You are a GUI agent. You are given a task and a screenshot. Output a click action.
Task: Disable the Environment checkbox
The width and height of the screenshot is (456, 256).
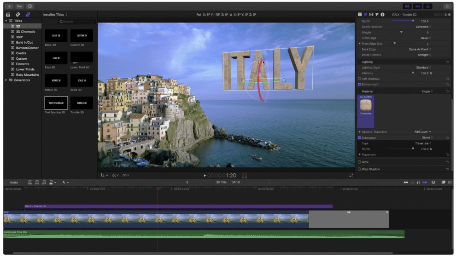pyautogui.click(x=359, y=85)
